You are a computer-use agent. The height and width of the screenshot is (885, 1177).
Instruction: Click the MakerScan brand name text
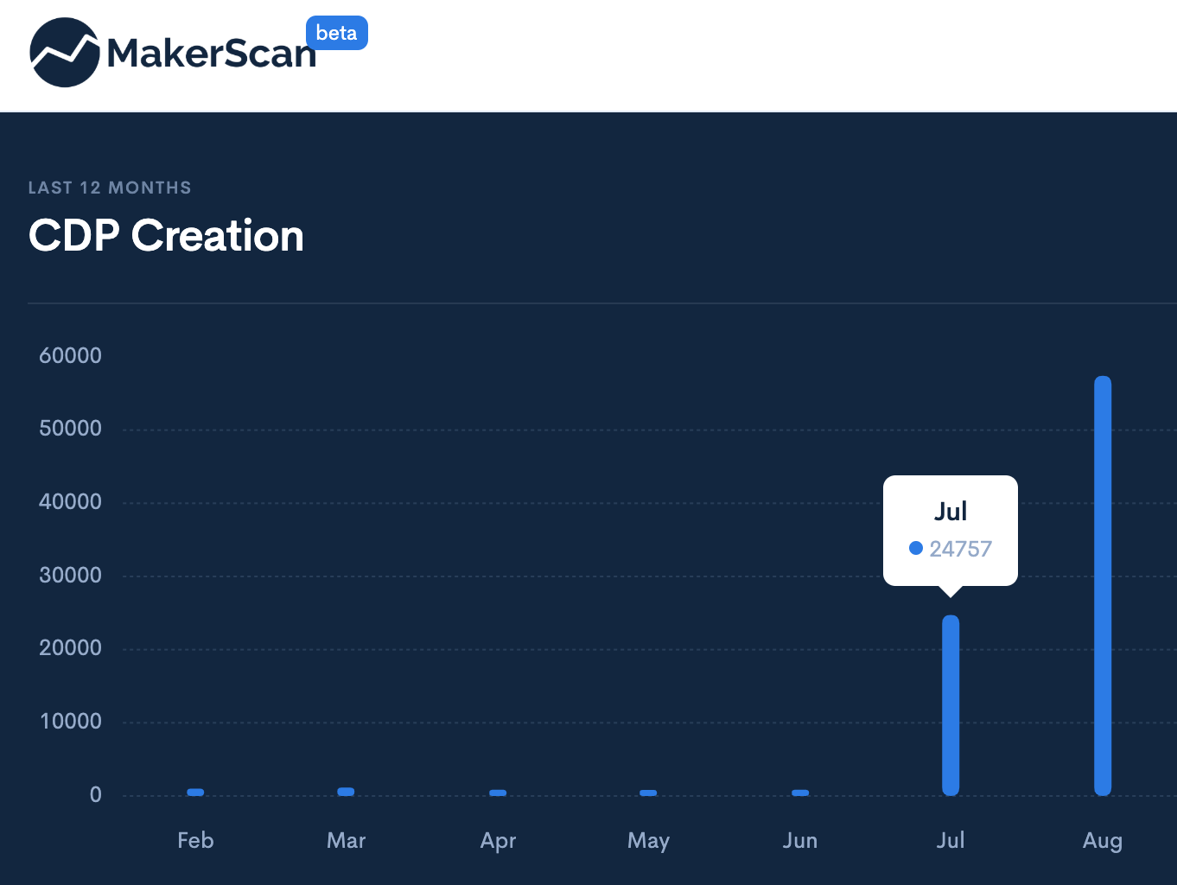tap(212, 54)
